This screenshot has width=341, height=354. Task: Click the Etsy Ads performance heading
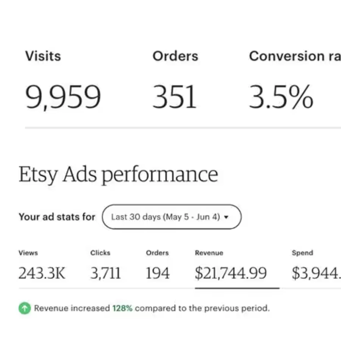point(118,174)
